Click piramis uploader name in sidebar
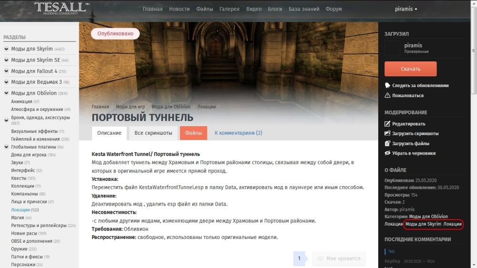Image resolution: width=477 pixels, height=268 pixels. point(413,45)
